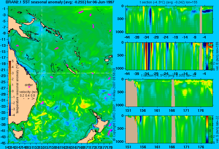
Task: Click the '07-May-2007 09:58:20' timestamp
Action: tap(114, 85)
